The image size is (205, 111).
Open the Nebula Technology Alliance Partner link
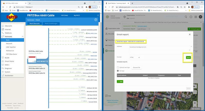pos(112,101)
